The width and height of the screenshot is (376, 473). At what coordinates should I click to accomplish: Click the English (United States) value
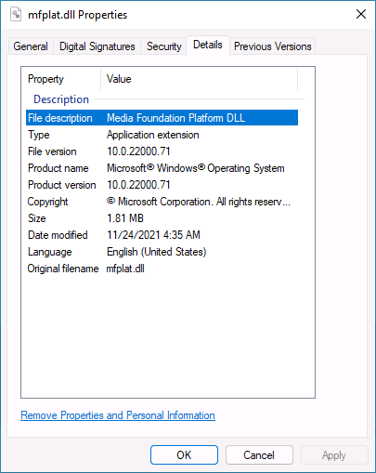point(157,252)
